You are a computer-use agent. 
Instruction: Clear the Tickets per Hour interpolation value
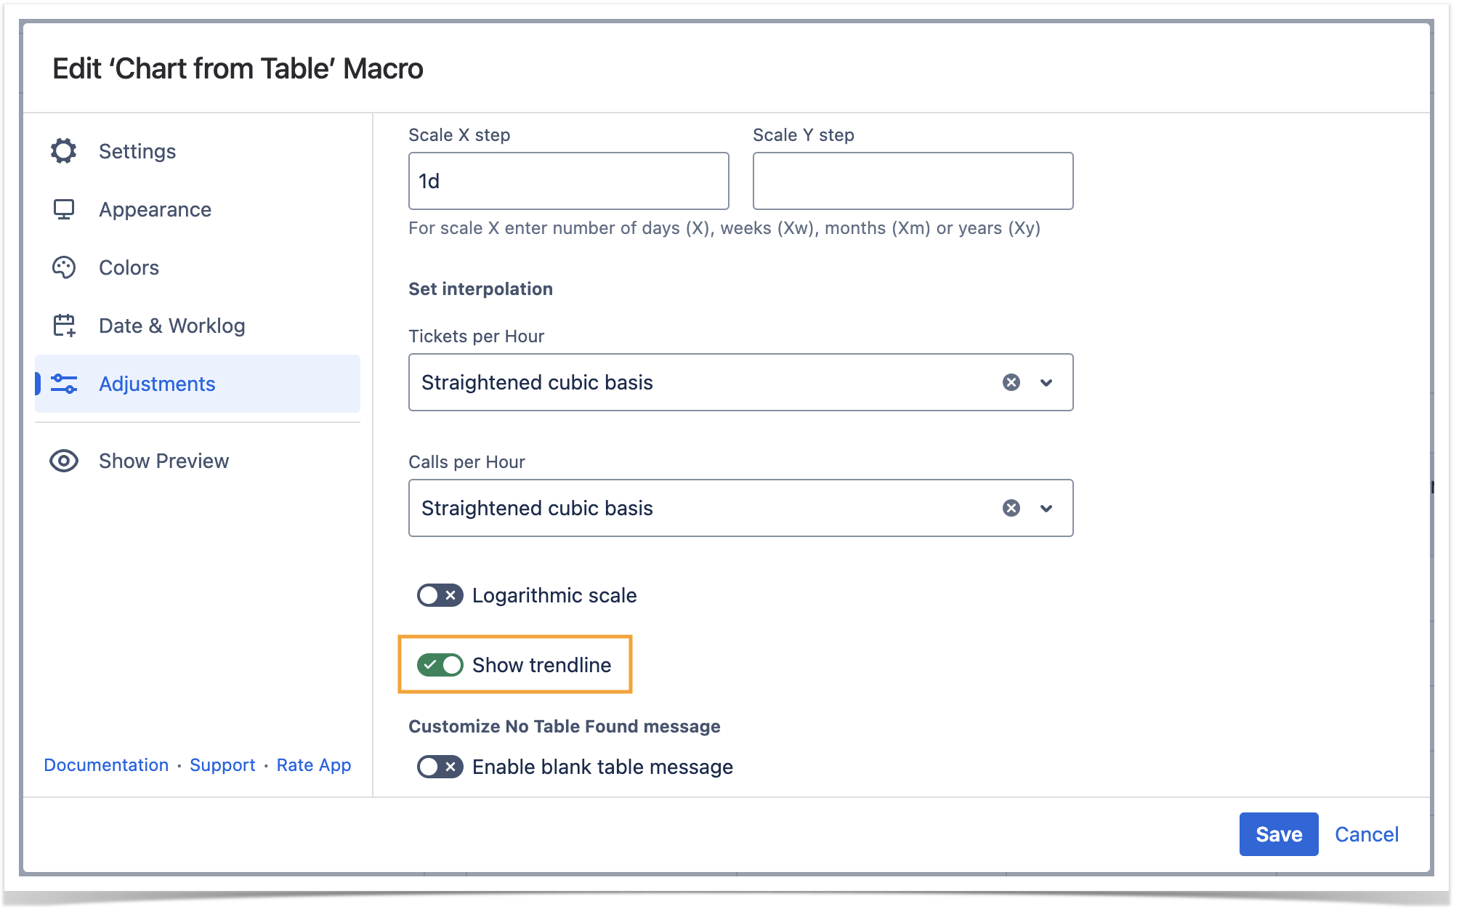click(x=1011, y=382)
